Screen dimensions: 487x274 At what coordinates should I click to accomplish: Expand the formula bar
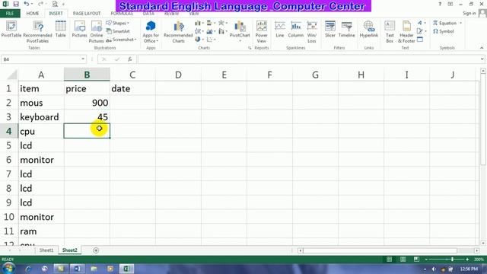coord(482,59)
